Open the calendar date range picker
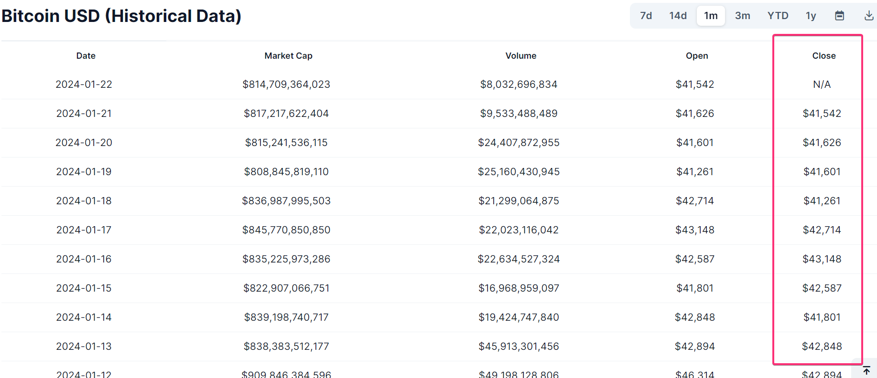The image size is (877, 378). (839, 16)
